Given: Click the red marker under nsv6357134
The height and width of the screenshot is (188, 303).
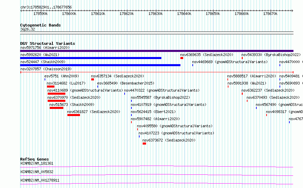Looking at the screenshot, I should pos(93,79).
